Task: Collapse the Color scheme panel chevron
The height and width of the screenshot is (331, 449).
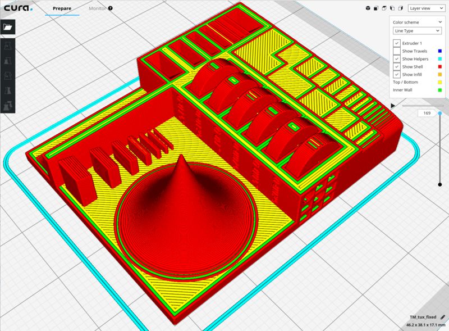Action: pyautogui.click(x=440, y=22)
